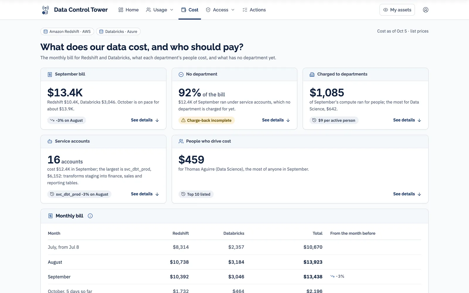This screenshot has width=469, height=293.
Task: Click the Databricks column header
Action: point(234,233)
